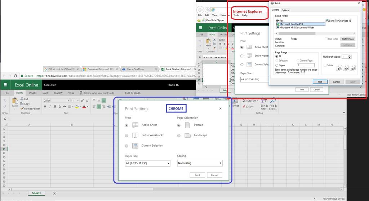
Task: Click Cancel button in Windows Print dialog
Action: coord(336,82)
